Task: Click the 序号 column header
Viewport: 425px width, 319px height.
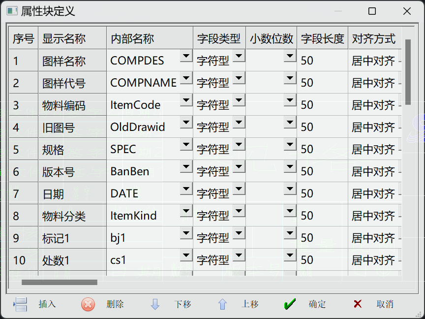Action: click(24, 38)
